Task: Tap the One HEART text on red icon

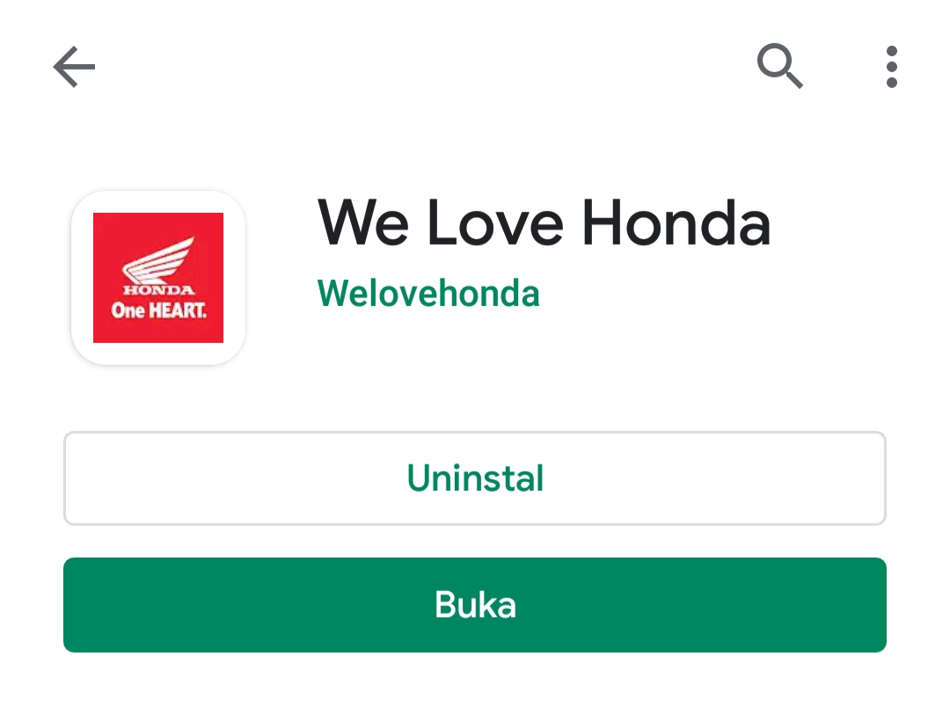Action: 158,310
